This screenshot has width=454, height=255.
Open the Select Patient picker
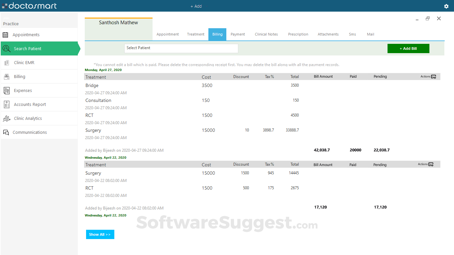[x=181, y=48]
